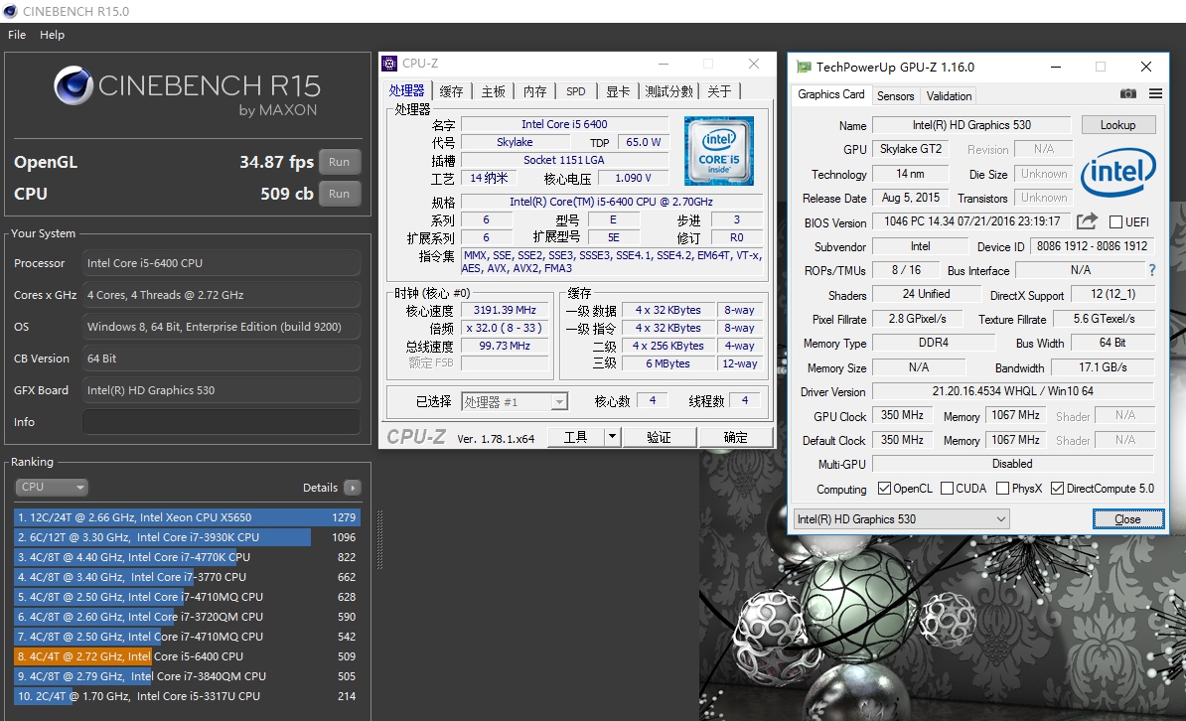
Task: Click the CPU-Z title bar app icon
Action: (390, 64)
